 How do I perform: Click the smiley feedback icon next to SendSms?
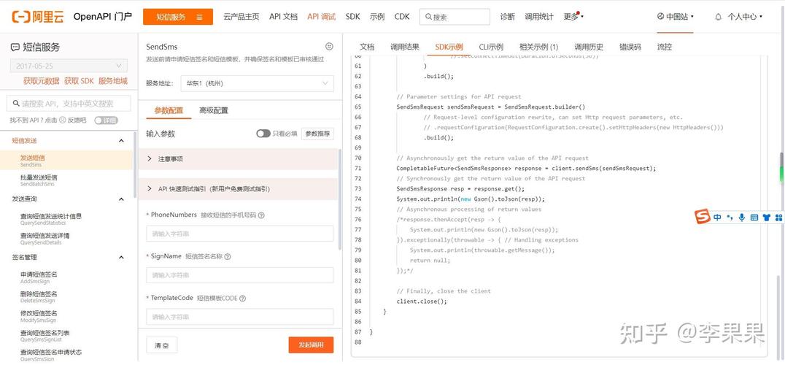329,47
